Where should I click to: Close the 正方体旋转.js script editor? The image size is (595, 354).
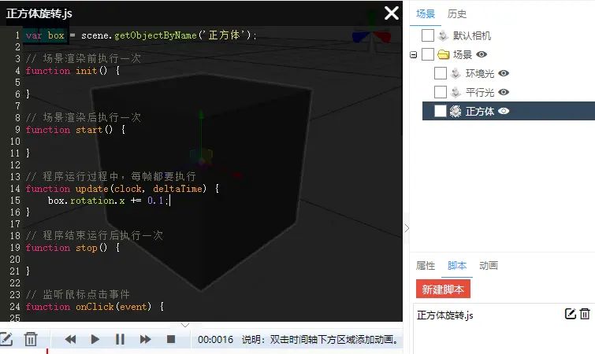tap(391, 13)
